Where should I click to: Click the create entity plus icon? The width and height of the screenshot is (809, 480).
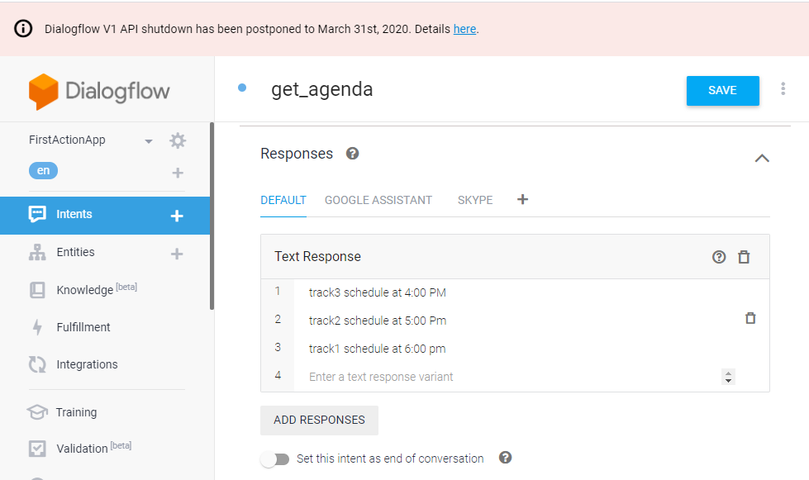point(176,254)
